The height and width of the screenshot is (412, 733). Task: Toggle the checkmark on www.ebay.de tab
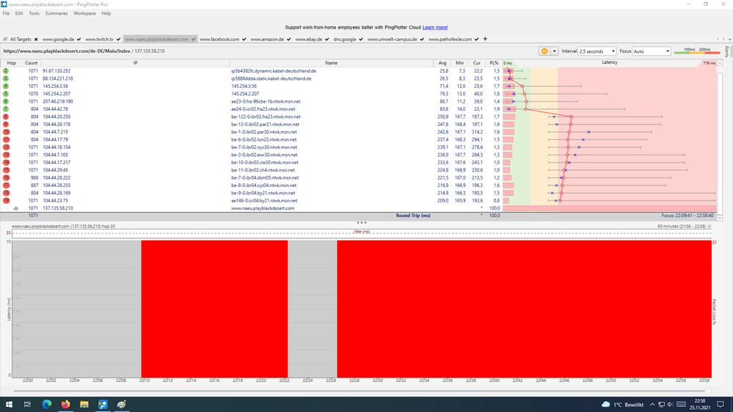point(327,40)
